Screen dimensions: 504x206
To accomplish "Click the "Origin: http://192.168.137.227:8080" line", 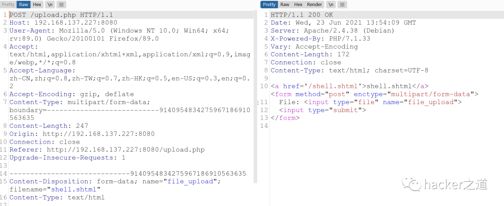I will click(x=82, y=134).
